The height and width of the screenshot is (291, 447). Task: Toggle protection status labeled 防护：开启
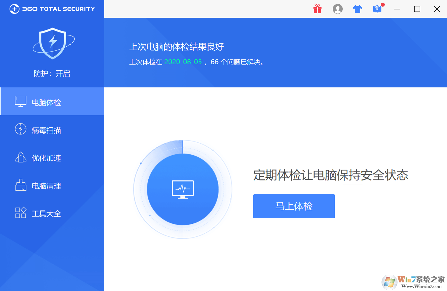tap(53, 73)
